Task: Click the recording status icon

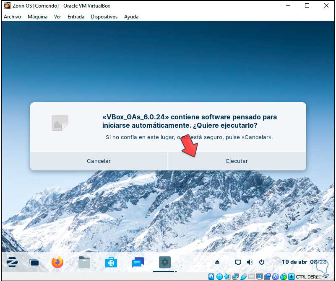Action: click(x=268, y=277)
